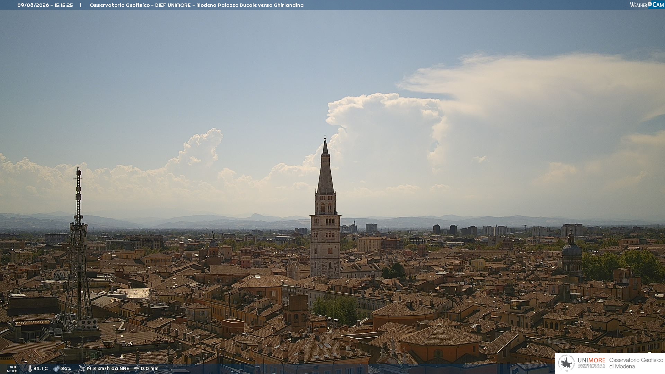Click the 36% humidity value
This screenshot has width=665, height=374.
[66, 368]
